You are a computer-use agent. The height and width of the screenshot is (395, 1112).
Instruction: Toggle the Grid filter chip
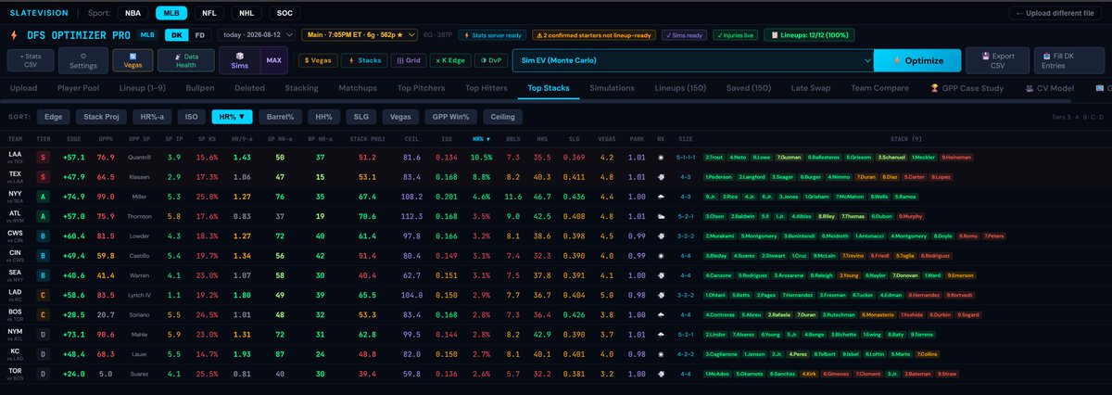coord(409,60)
